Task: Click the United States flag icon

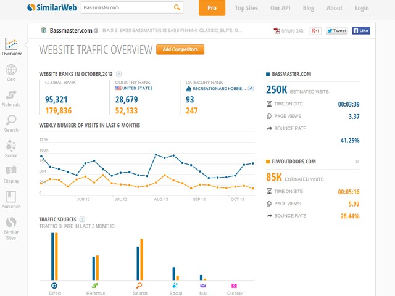Action: pyautogui.click(x=118, y=88)
